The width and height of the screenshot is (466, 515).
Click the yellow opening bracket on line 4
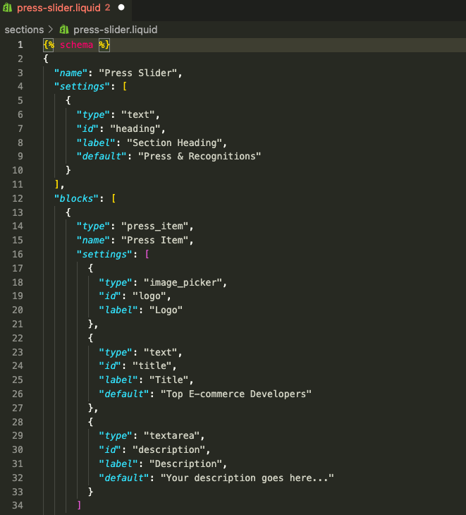click(x=124, y=86)
